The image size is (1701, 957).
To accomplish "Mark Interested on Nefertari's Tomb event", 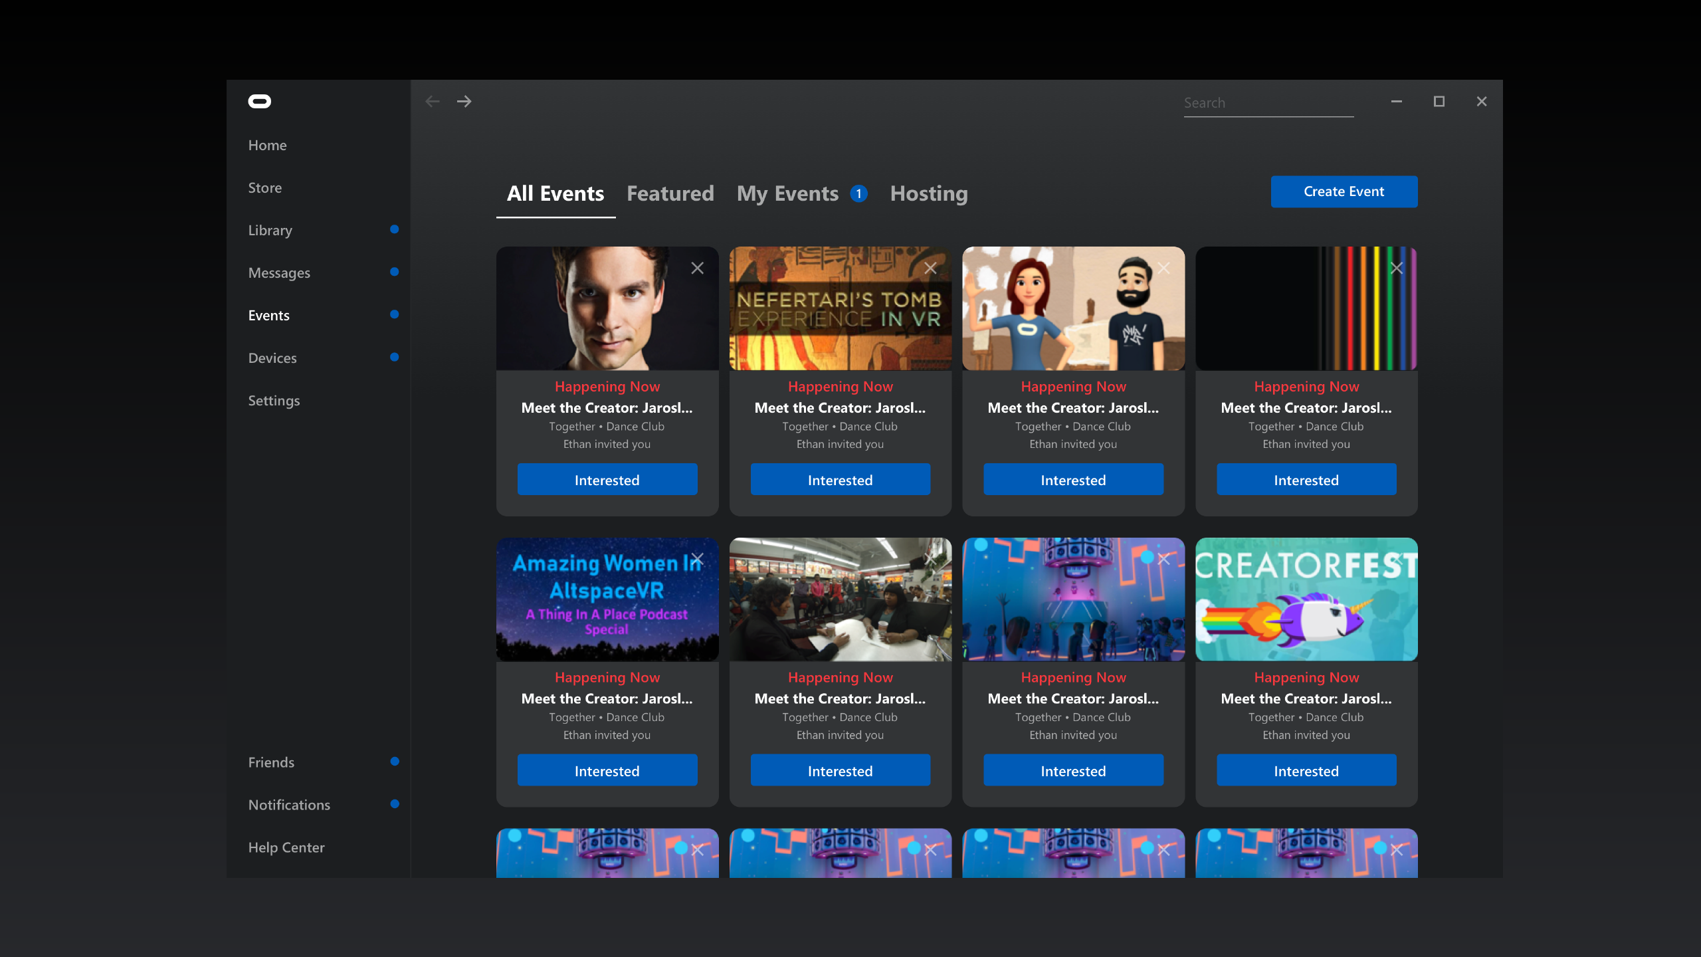I will [840, 479].
